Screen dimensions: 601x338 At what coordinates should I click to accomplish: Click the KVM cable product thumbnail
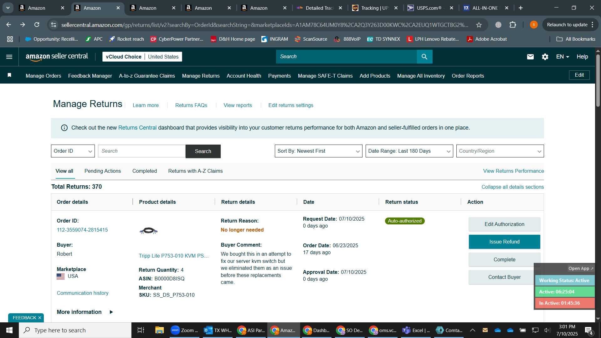coord(149,231)
